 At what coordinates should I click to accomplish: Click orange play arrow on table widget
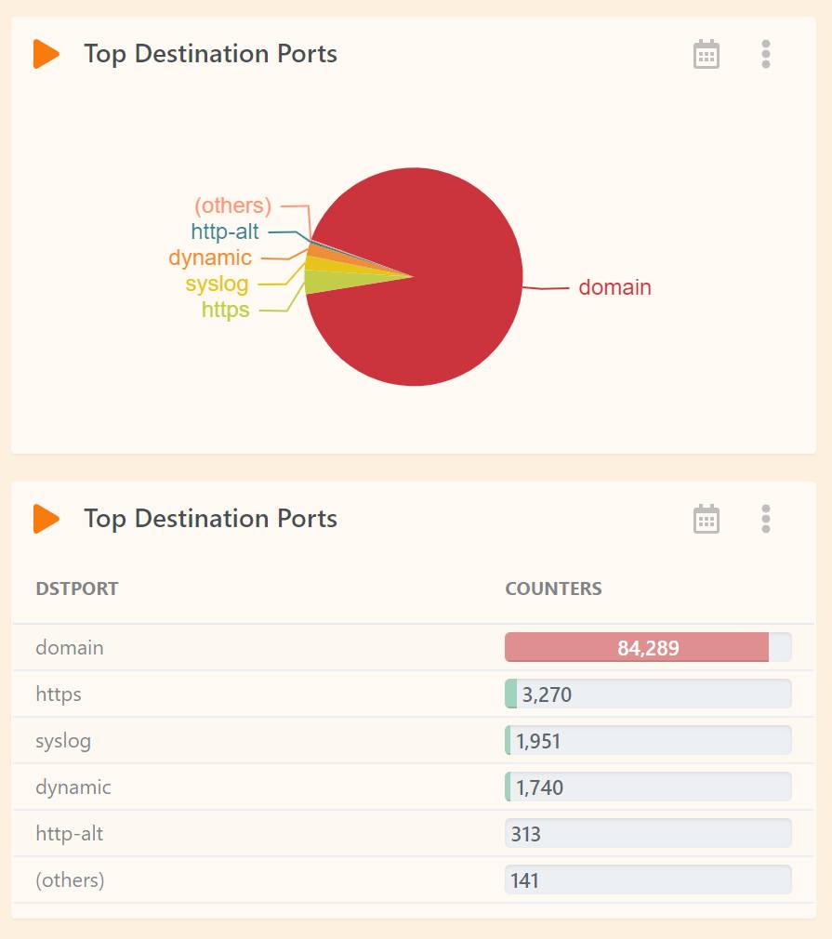46,519
